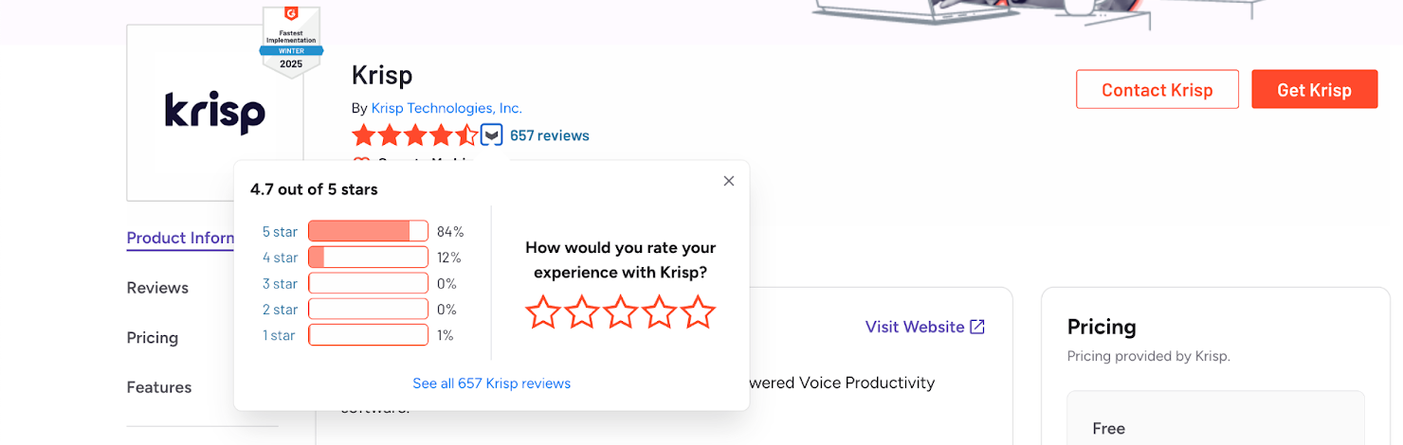This screenshot has width=1403, height=445.
Task: Click the external link icon beside Visit Website
Action: [x=977, y=327]
